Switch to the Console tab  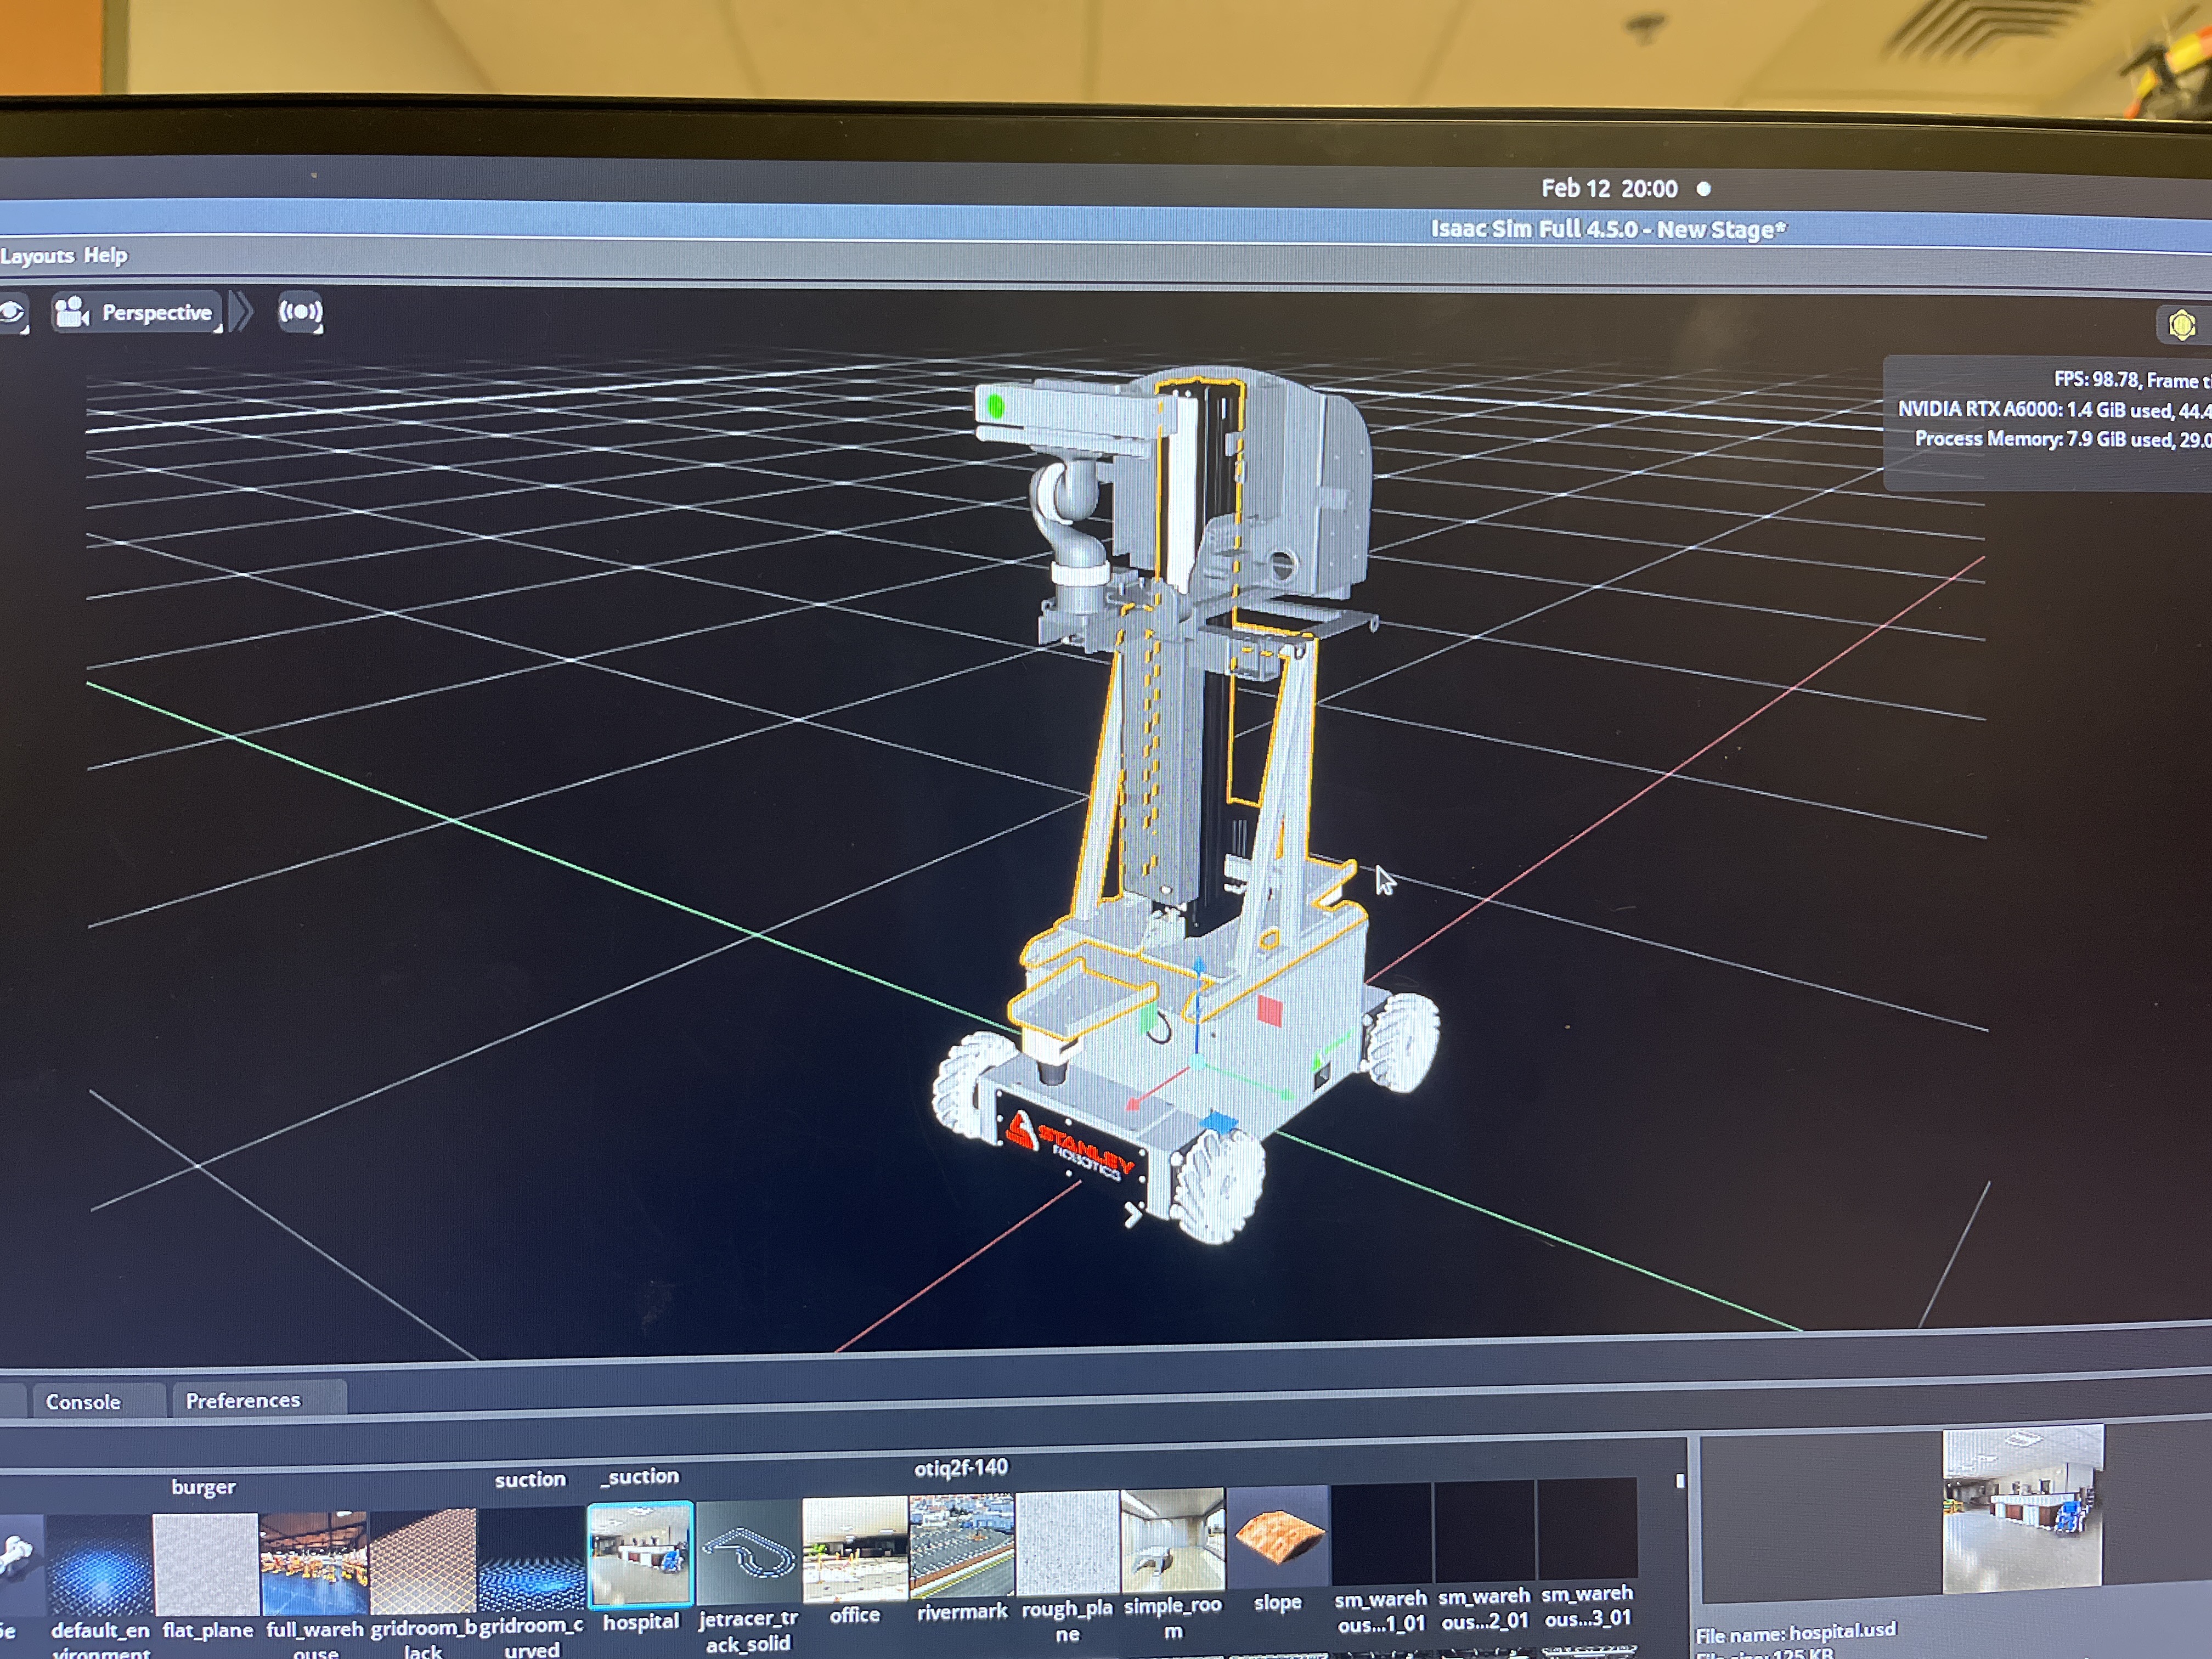tap(83, 1402)
